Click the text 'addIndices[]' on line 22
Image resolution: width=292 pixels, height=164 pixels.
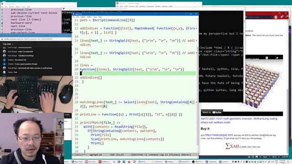pos(91,77)
